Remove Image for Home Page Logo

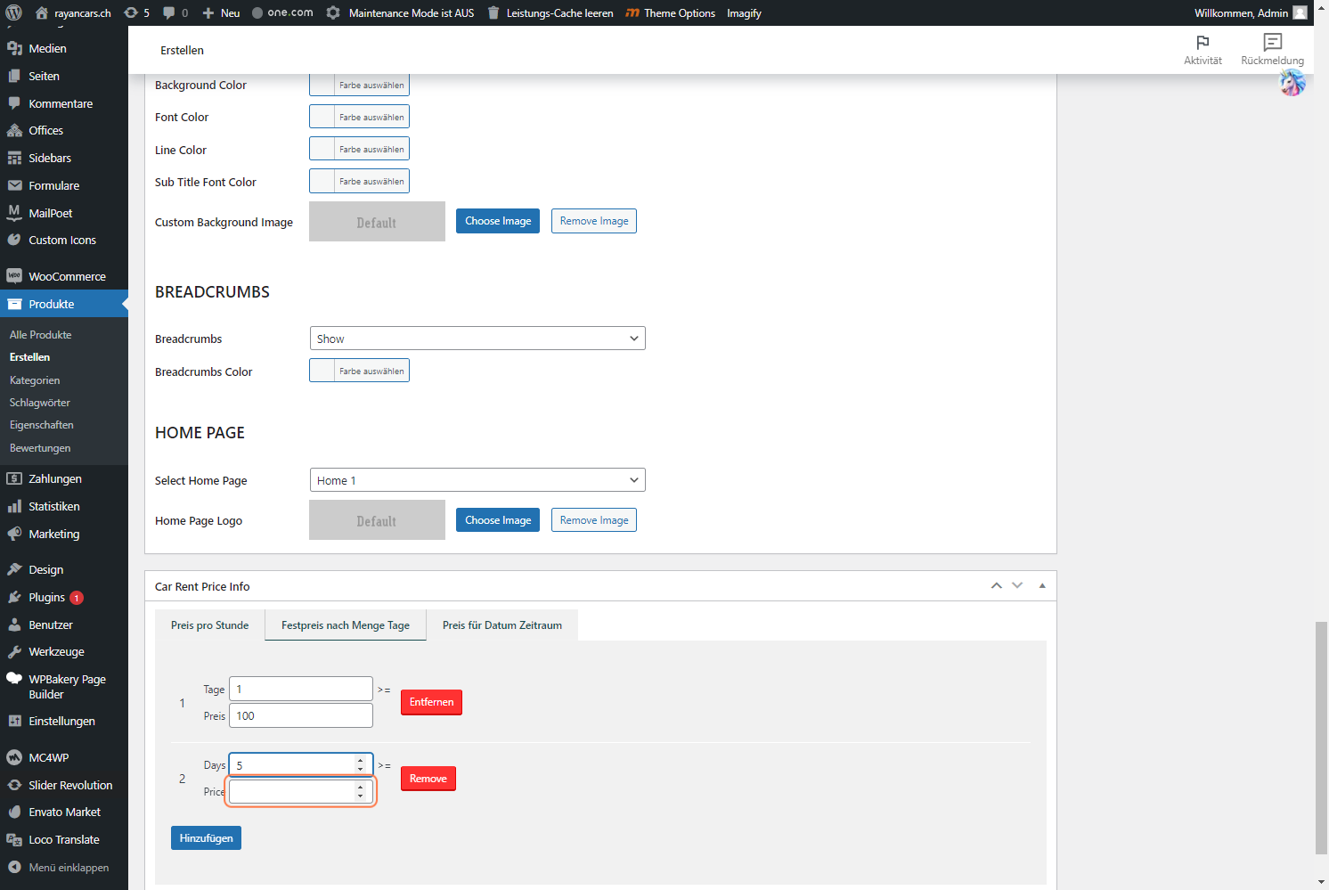594,520
